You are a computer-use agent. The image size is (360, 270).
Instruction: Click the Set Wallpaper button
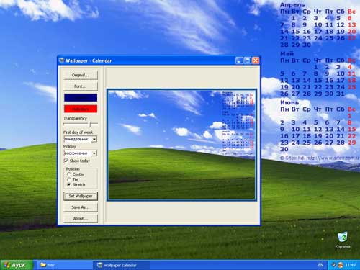tap(81, 196)
